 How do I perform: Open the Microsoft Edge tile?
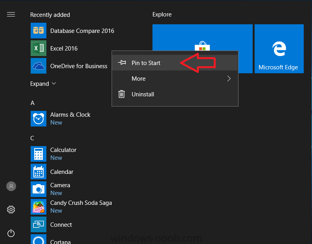click(x=279, y=49)
